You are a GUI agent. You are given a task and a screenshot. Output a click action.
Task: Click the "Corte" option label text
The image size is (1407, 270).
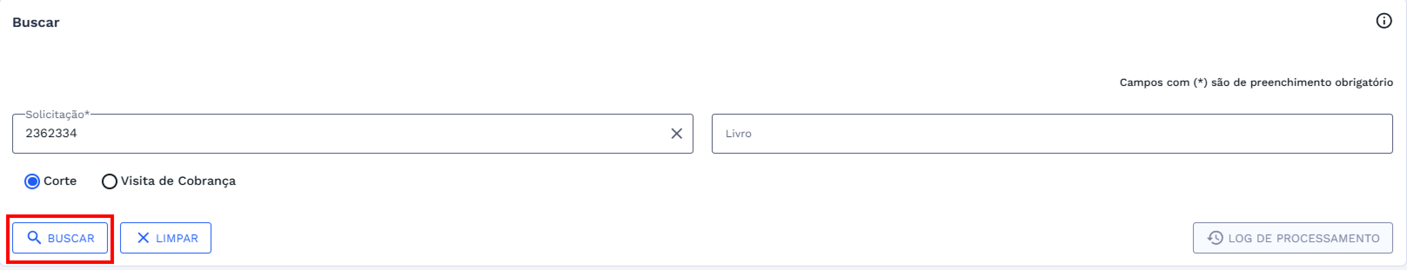(60, 181)
